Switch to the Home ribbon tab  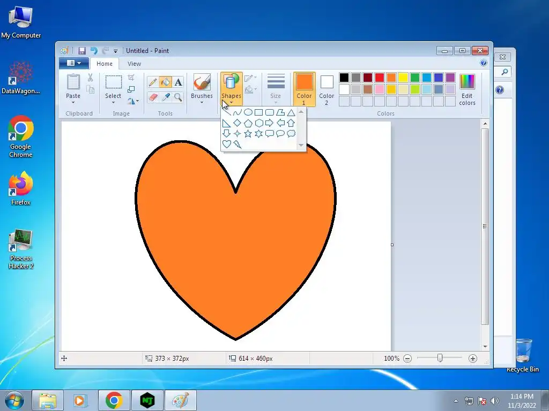pyautogui.click(x=105, y=64)
